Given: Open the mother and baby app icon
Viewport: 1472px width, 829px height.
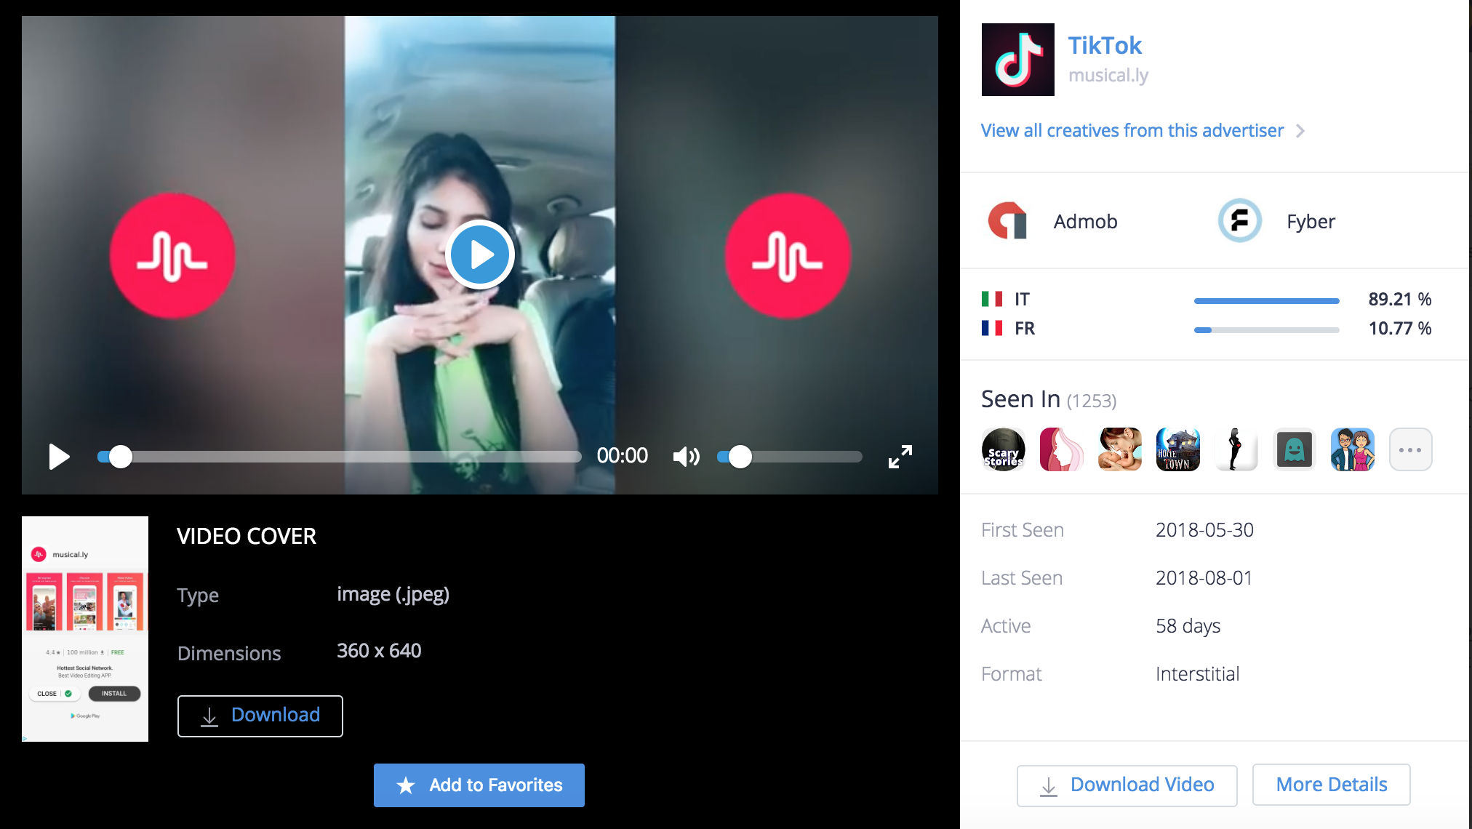Looking at the screenshot, I should pyautogui.click(x=1119, y=449).
